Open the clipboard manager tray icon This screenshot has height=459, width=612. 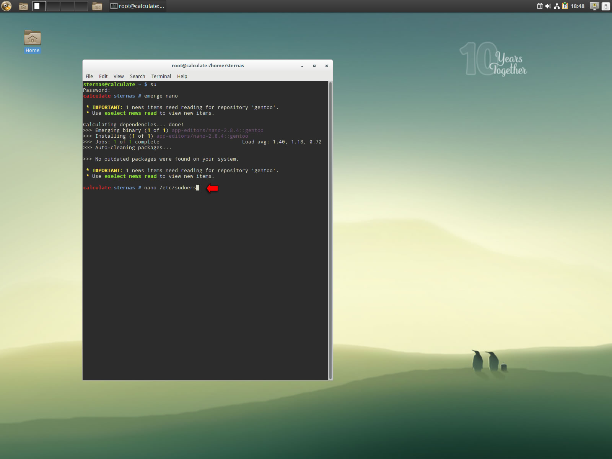coord(565,6)
